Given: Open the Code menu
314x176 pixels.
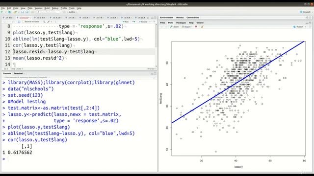Looking at the screenshot, I should click(16, 8).
